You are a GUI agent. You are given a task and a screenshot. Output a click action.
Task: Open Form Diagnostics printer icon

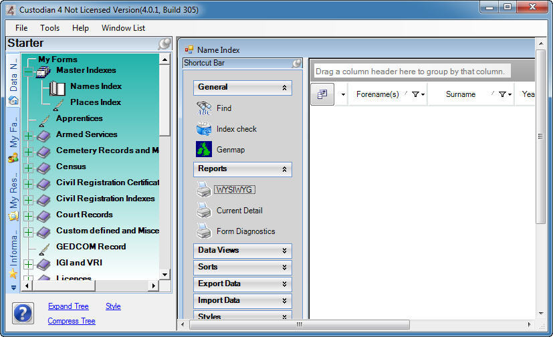click(204, 231)
